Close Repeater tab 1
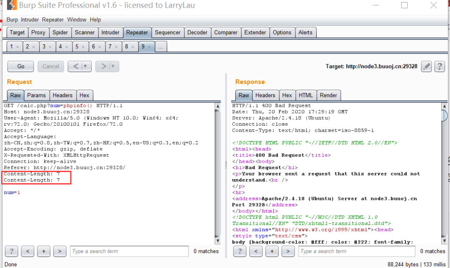 pyautogui.click(x=17, y=47)
